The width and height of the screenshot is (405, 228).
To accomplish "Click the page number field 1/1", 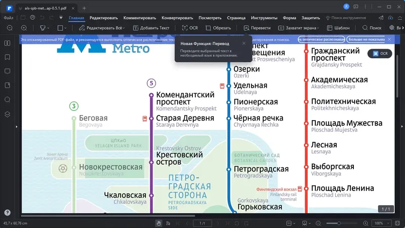I will [202, 223].
